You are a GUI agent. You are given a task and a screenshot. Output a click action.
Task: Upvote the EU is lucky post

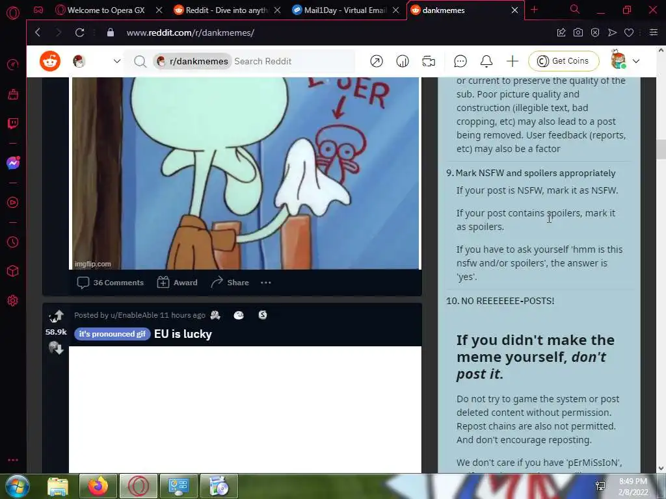[x=56, y=316]
